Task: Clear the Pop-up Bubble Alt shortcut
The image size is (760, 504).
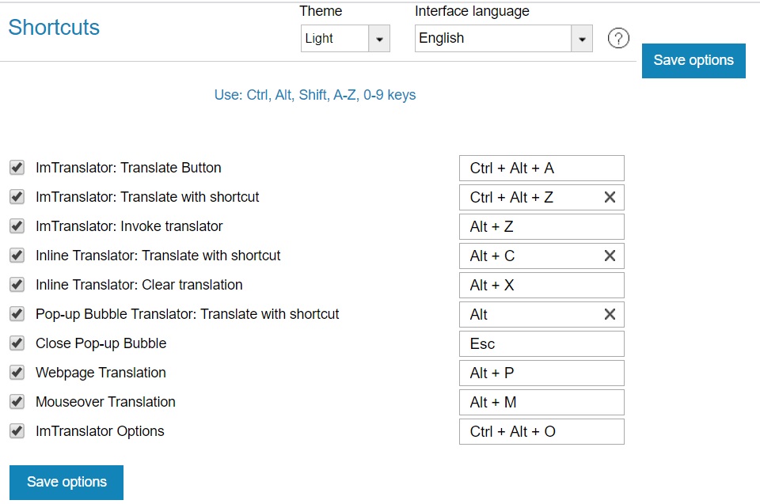Action: pyautogui.click(x=610, y=315)
